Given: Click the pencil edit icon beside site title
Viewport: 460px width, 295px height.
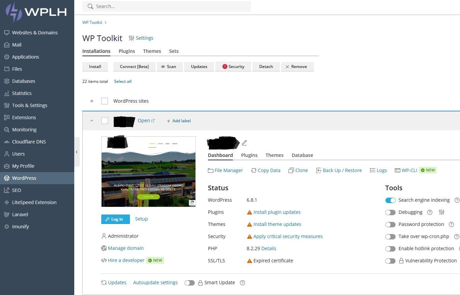Looking at the screenshot, I should tap(244, 143).
